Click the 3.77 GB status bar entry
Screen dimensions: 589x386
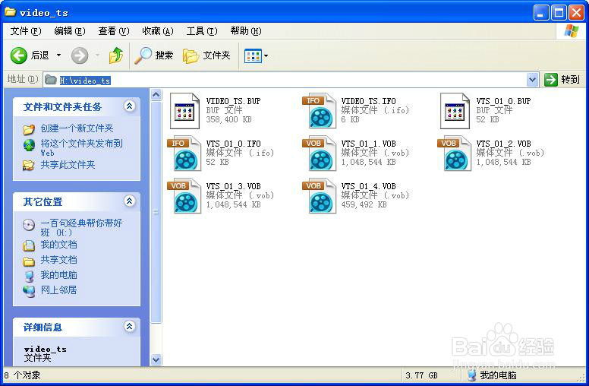421,375
